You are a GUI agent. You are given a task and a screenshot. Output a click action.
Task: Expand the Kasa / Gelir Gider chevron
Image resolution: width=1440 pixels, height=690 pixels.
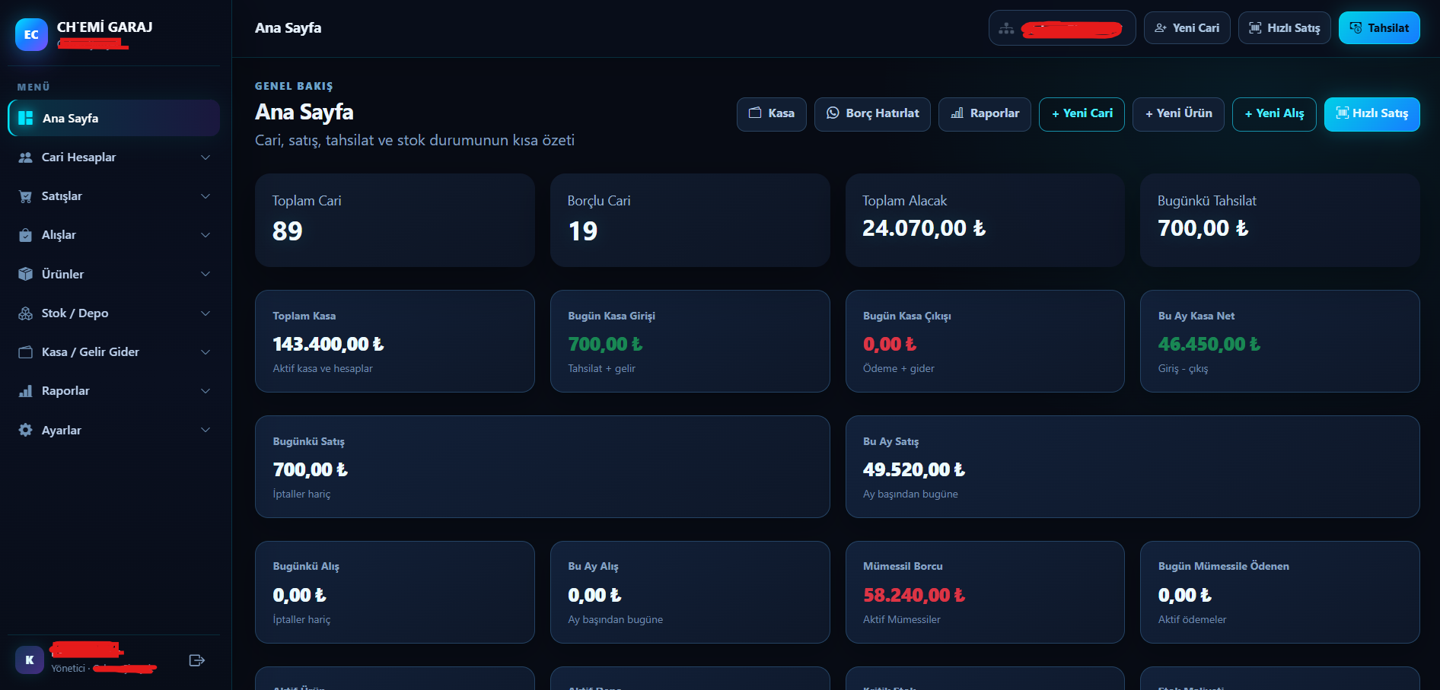205,352
